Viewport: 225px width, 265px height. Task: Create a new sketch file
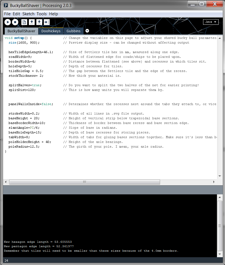[24, 22]
